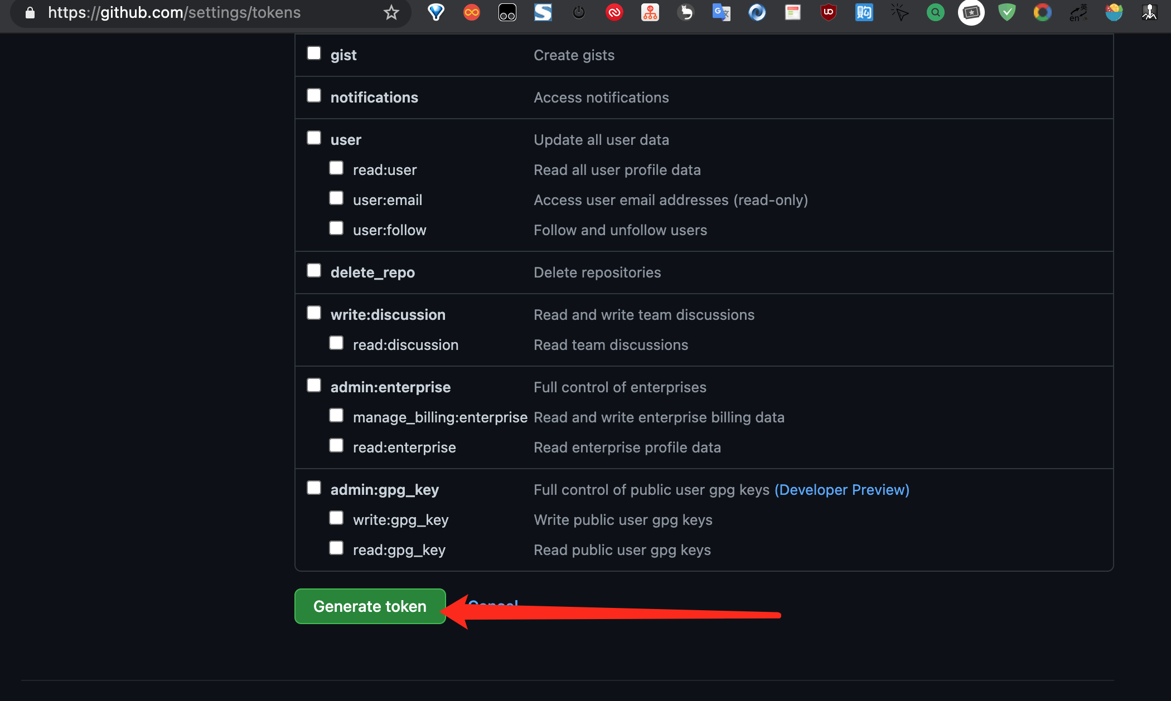Open the power button extension icon

pyautogui.click(x=579, y=12)
